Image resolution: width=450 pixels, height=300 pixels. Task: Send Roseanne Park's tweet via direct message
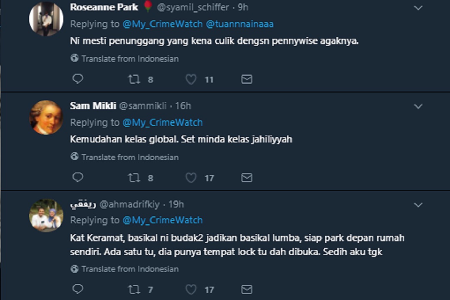pyautogui.click(x=247, y=79)
